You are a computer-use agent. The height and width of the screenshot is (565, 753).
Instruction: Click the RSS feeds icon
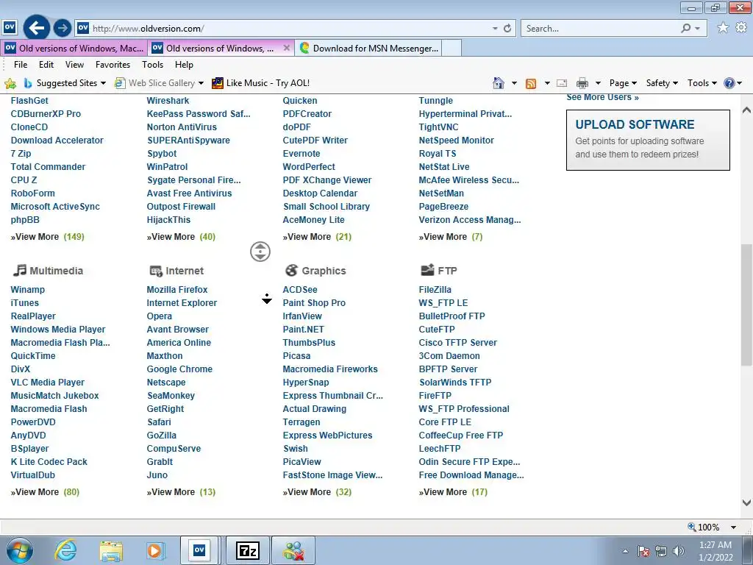(x=531, y=84)
